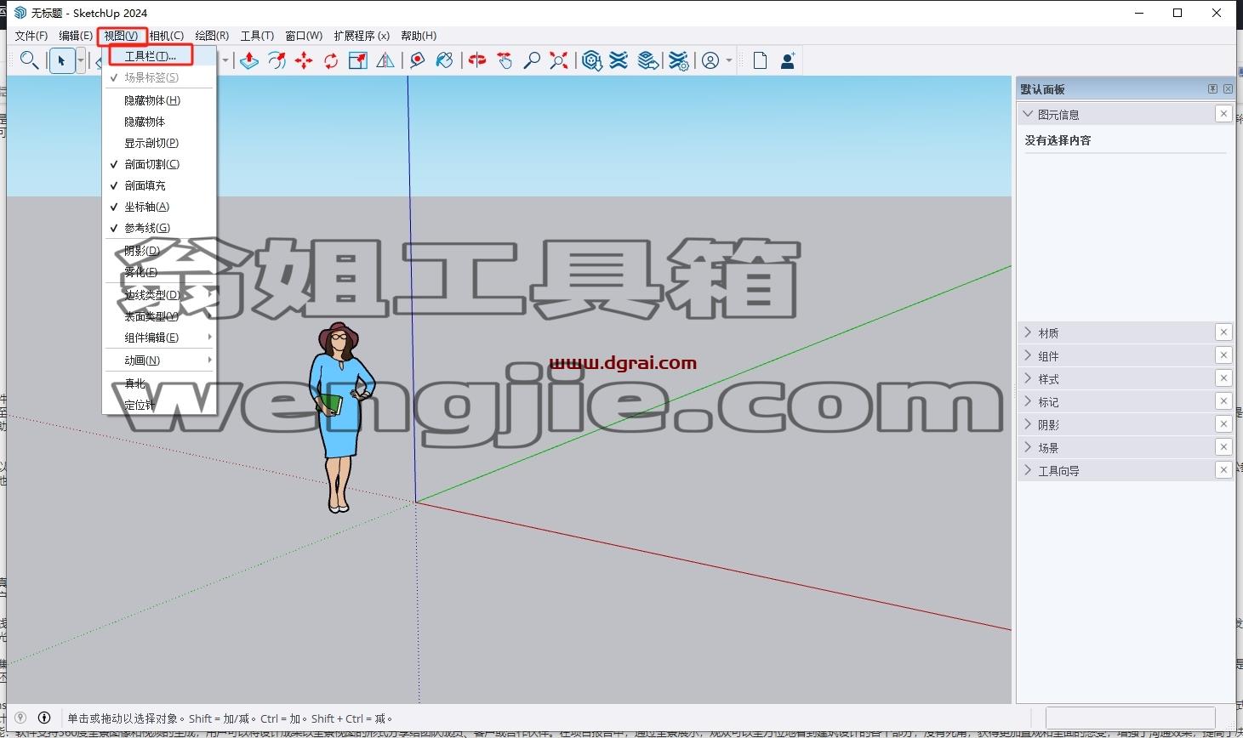This screenshot has width=1243, height=738.
Task: Open the 动画(N) submenu
Action: [x=159, y=360]
